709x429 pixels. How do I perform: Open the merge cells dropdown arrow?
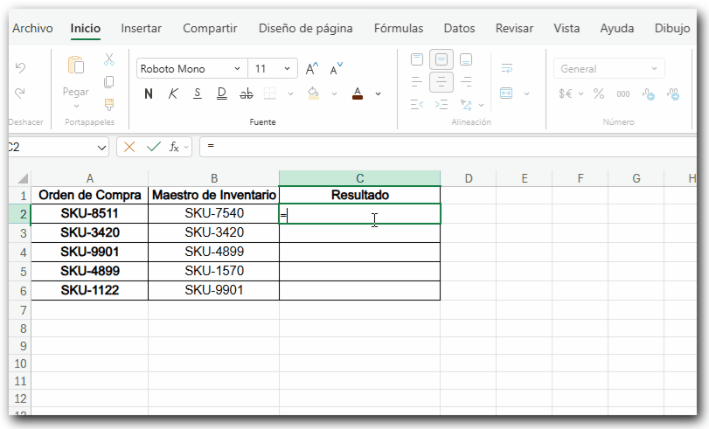(527, 94)
